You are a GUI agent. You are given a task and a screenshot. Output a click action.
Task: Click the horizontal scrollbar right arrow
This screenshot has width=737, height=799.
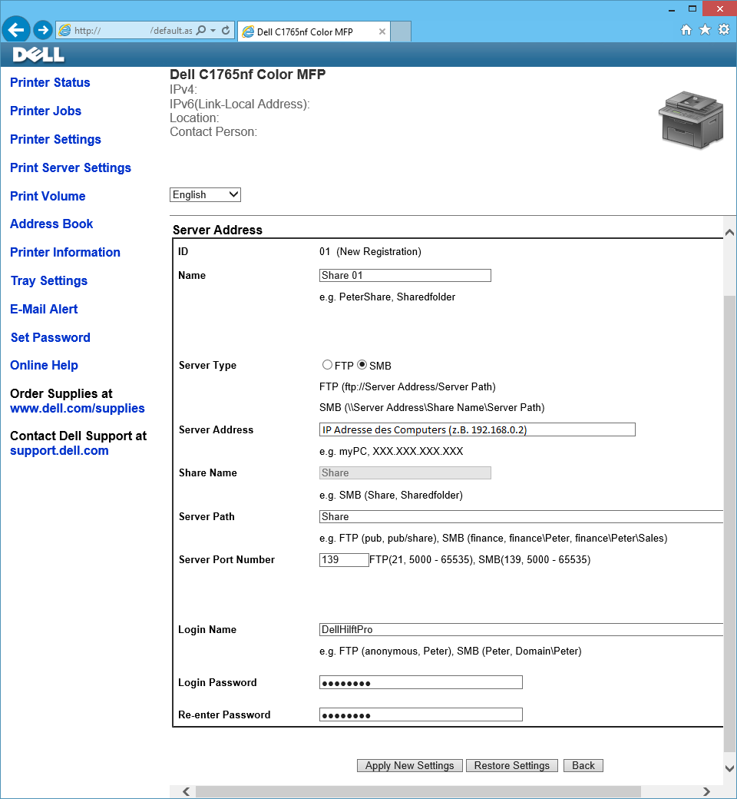pos(706,791)
